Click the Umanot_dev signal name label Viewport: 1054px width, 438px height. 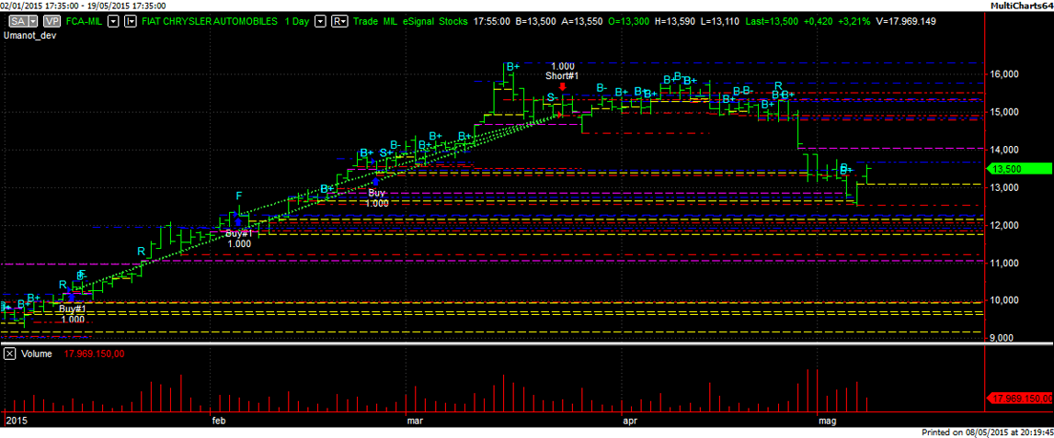30,35
